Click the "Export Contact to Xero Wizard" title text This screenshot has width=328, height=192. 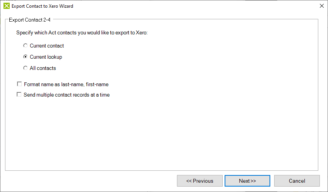43,6
